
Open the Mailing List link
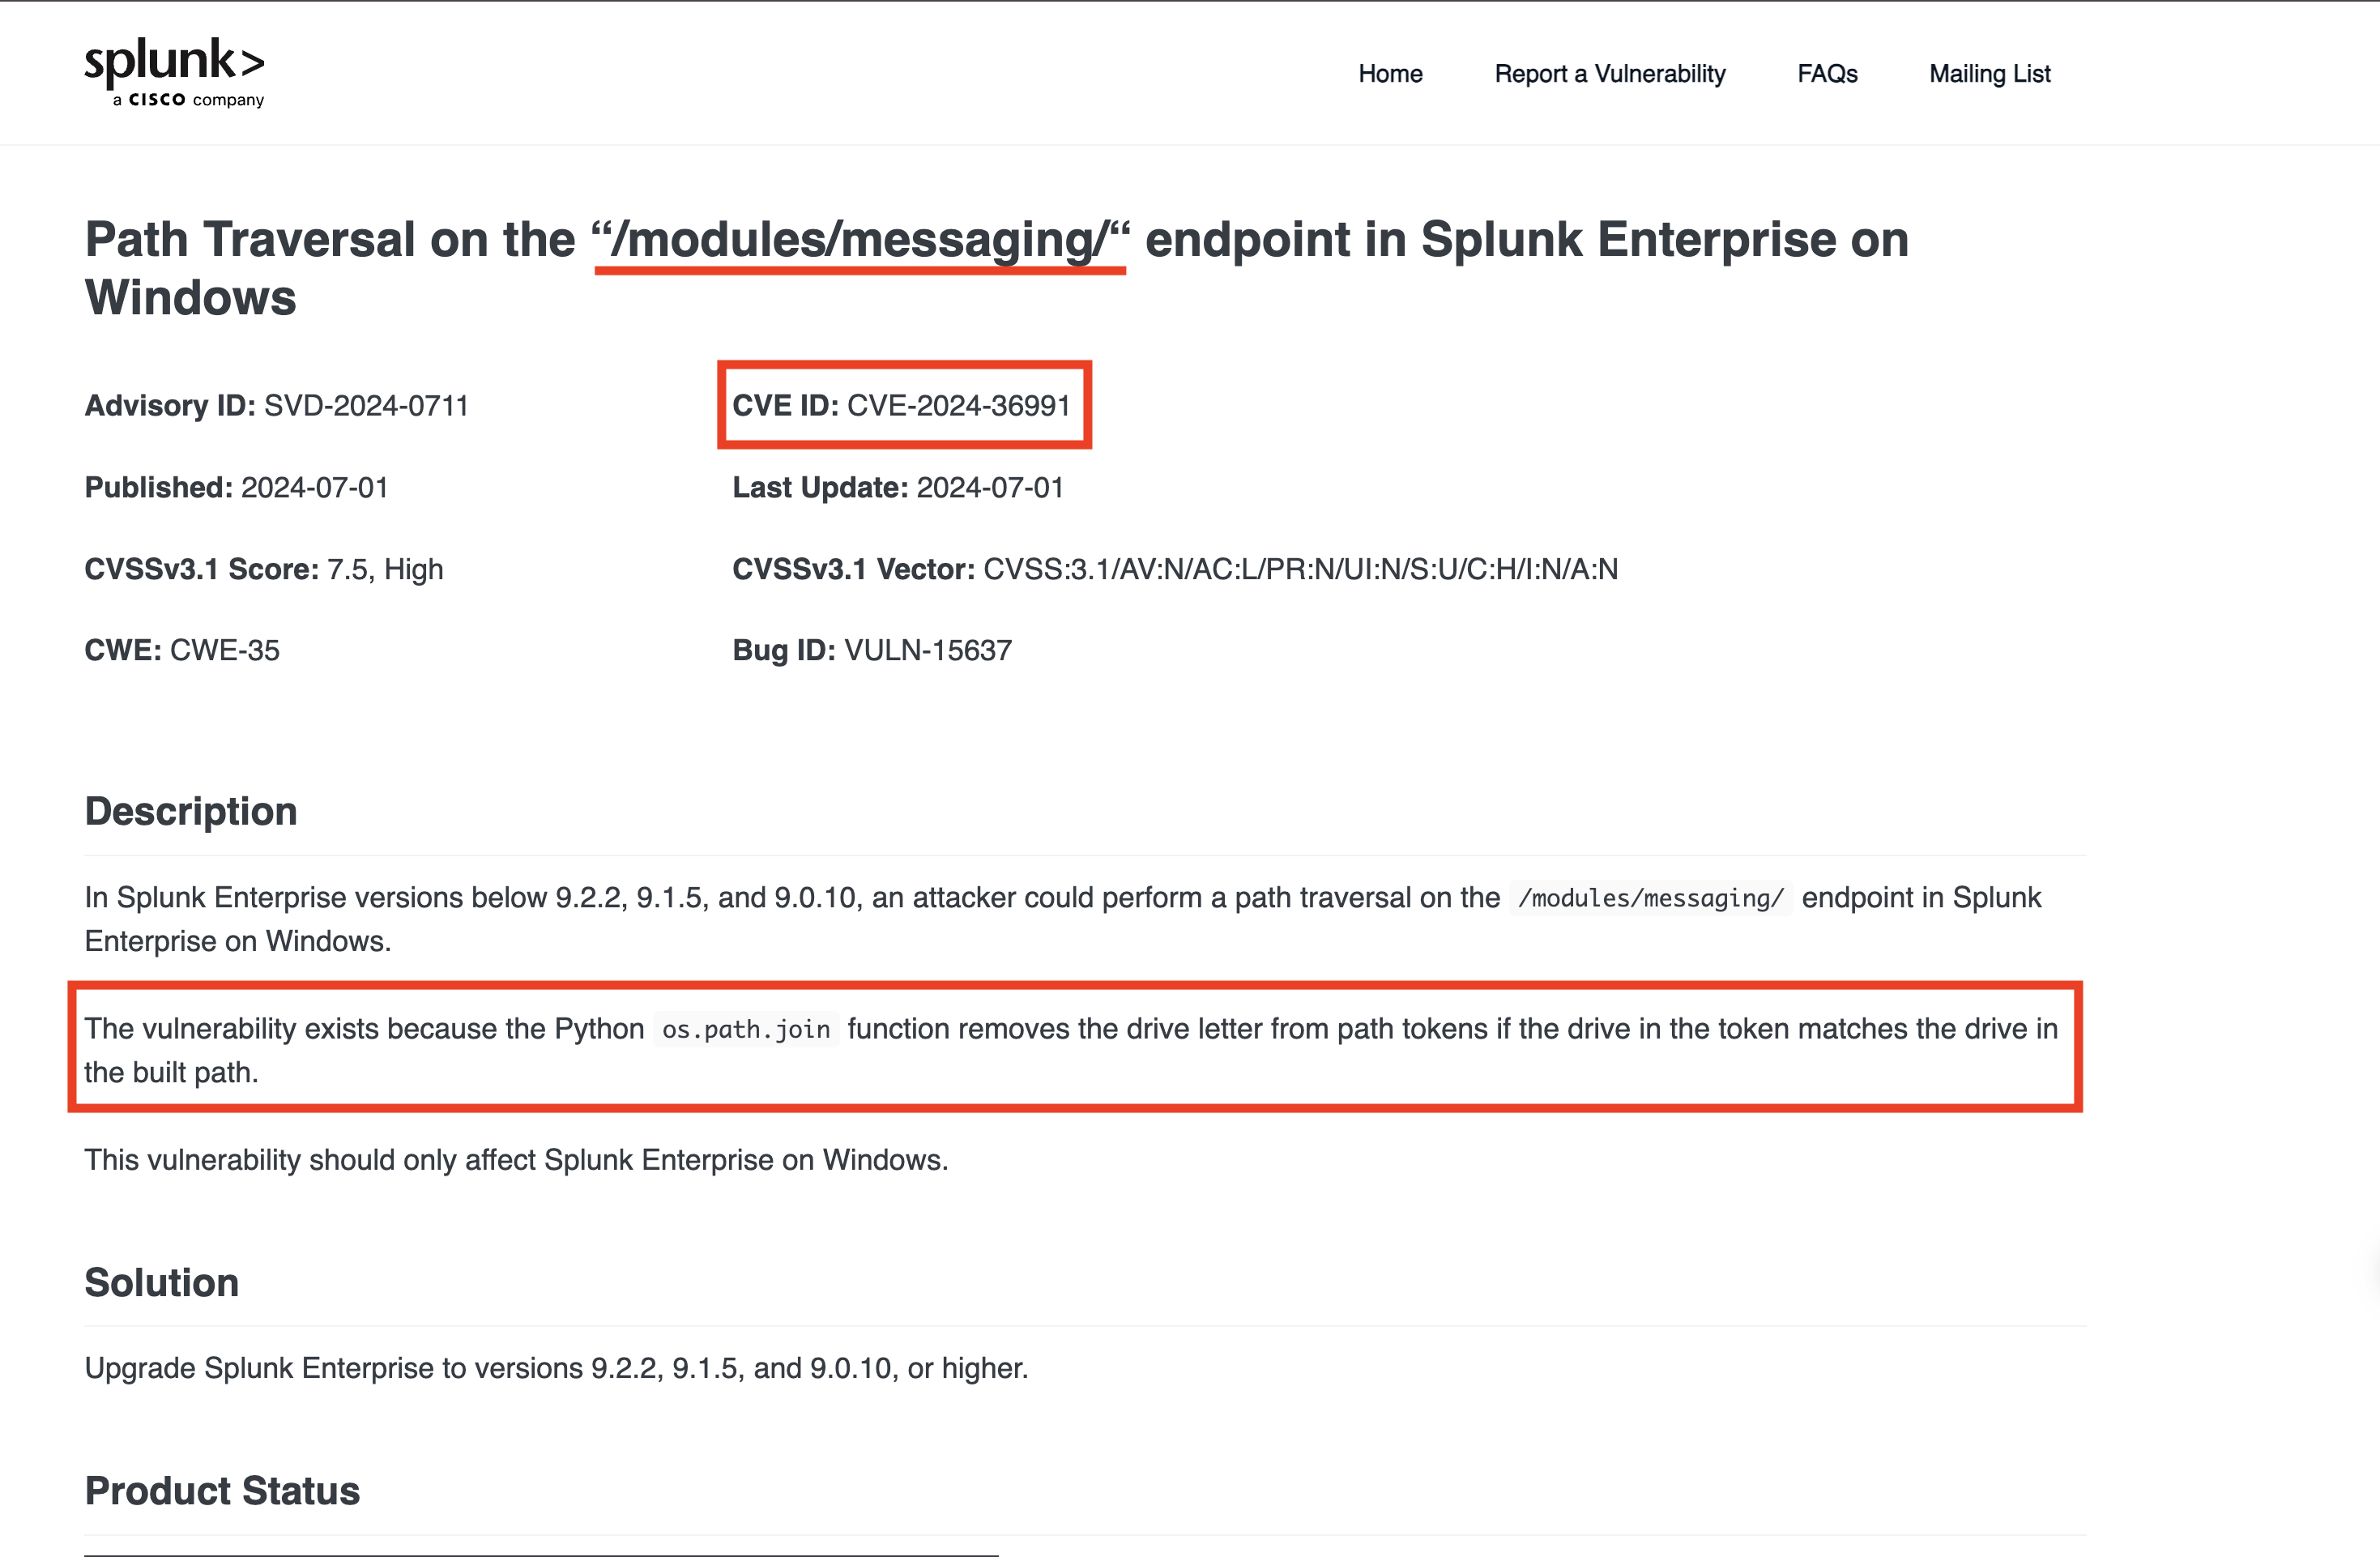[x=1989, y=74]
